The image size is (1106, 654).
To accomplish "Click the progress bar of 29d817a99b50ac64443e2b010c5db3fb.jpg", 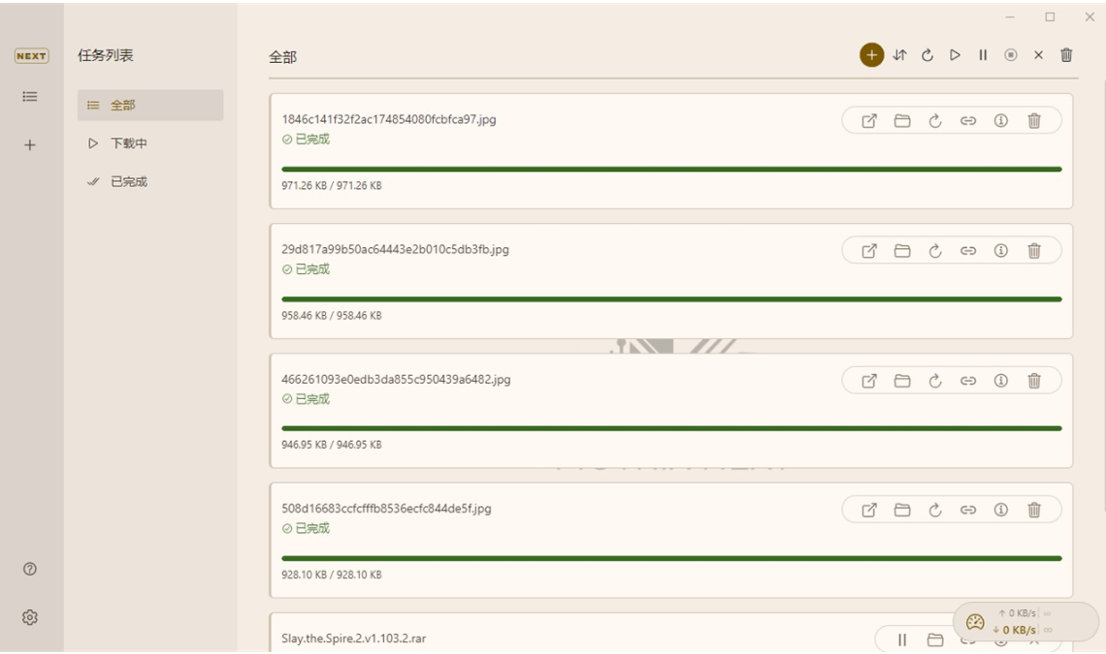I will [x=671, y=298].
